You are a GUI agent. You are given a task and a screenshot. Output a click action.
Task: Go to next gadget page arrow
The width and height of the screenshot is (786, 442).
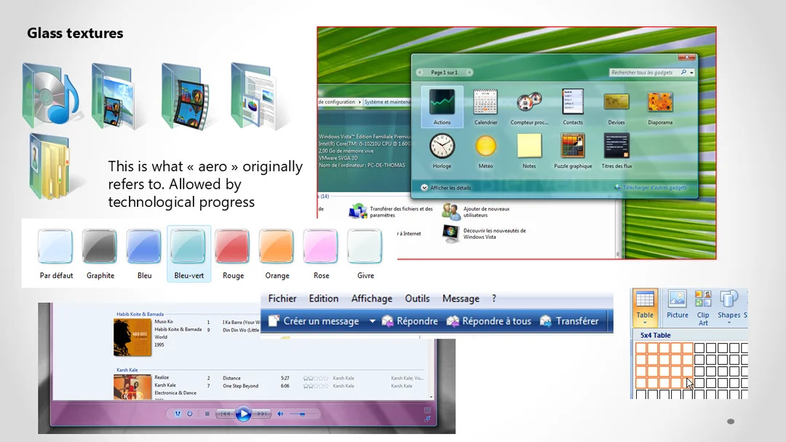point(469,72)
